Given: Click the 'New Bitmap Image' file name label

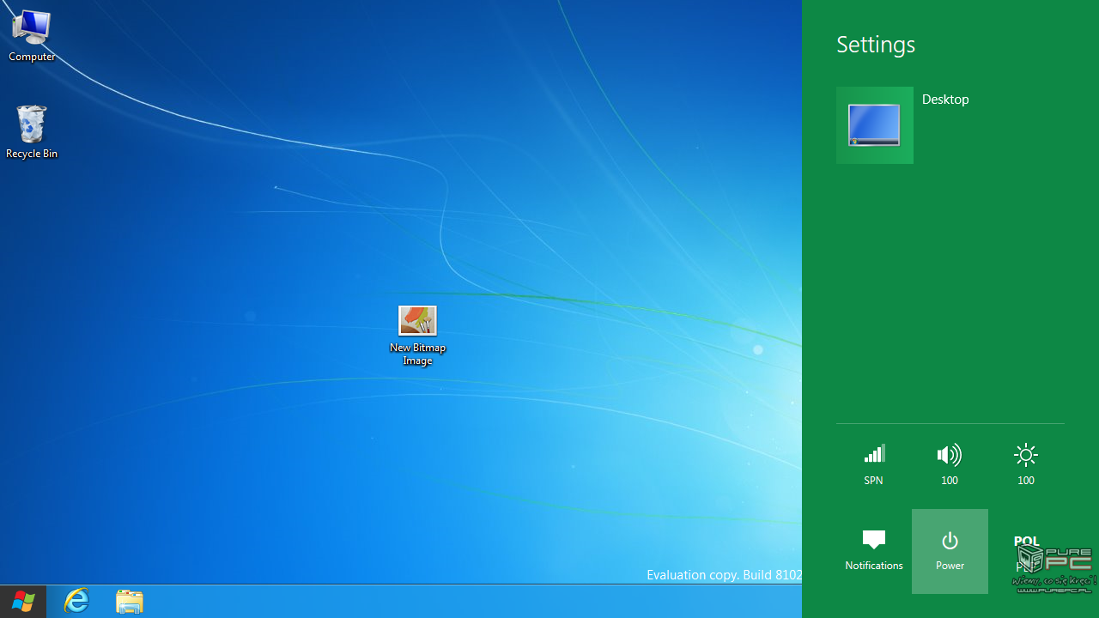Looking at the screenshot, I should point(417,354).
